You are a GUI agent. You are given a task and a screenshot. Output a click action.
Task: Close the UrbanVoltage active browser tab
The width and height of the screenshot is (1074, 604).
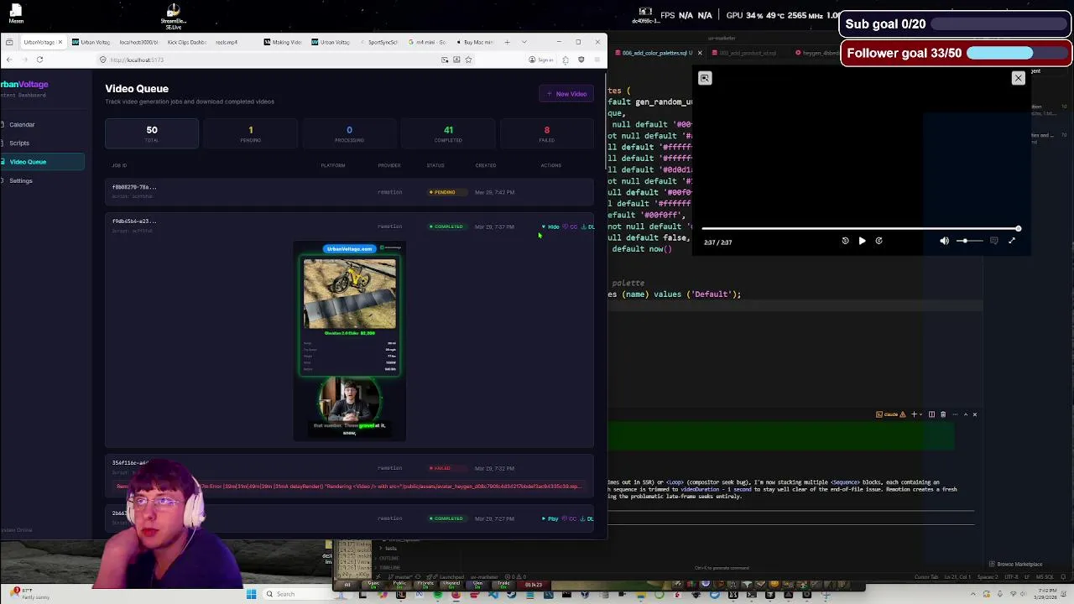coord(60,42)
